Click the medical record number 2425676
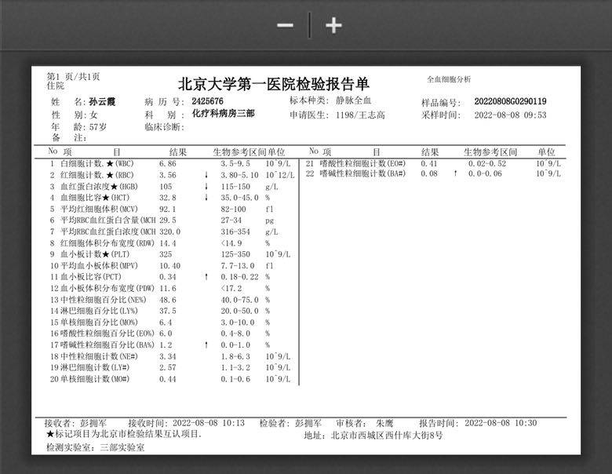 [x=207, y=101]
